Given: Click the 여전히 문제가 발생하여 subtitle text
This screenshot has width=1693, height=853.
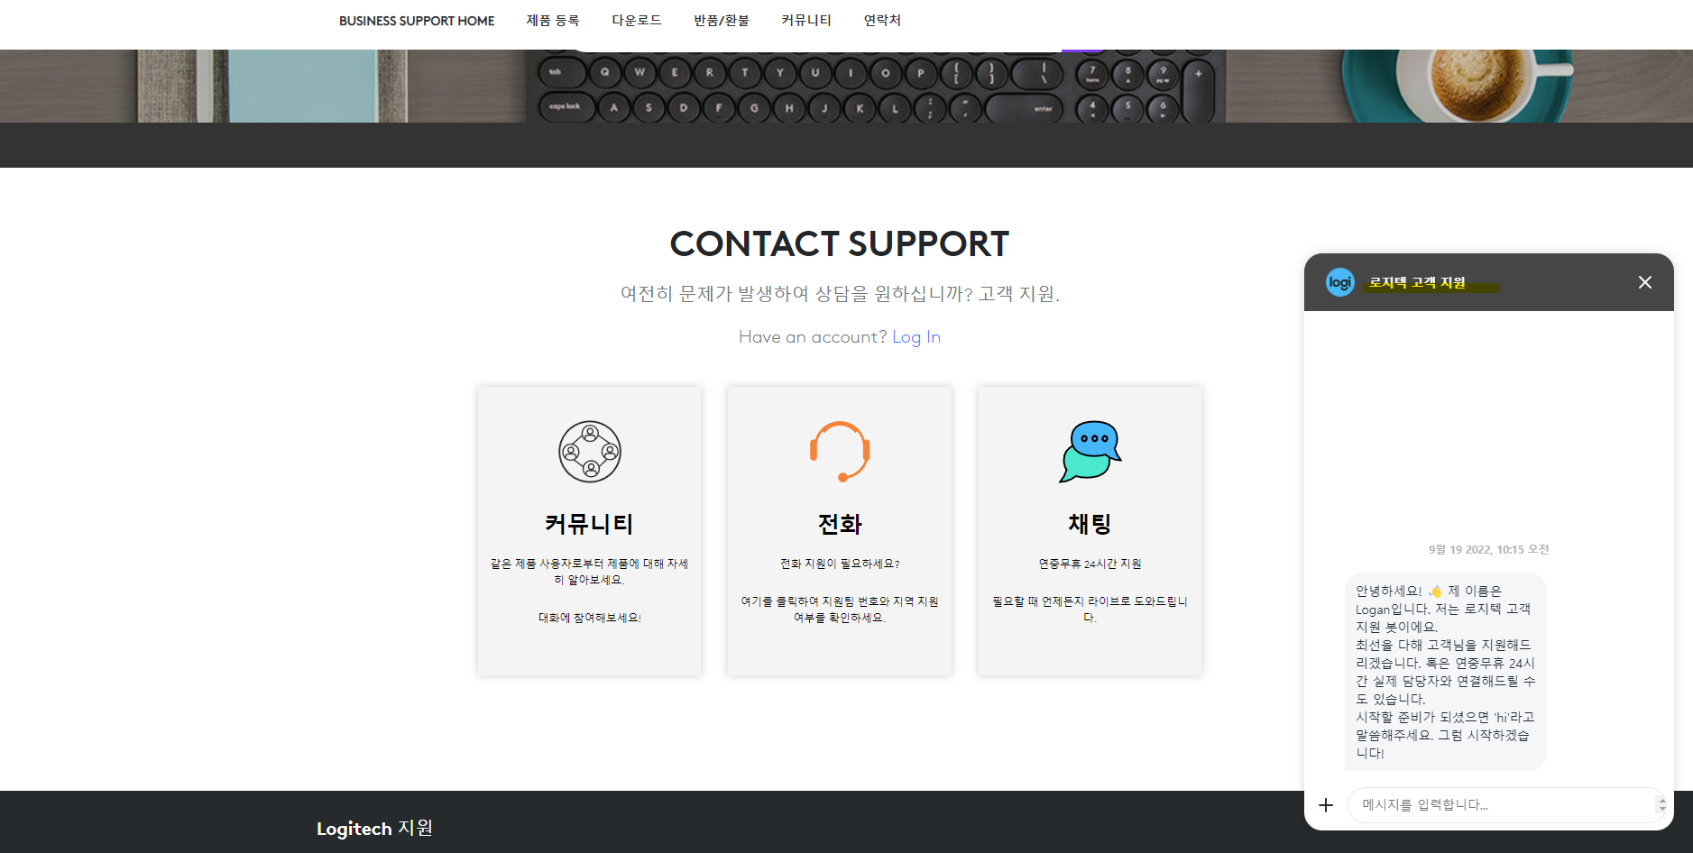Looking at the screenshot, I should pos(840,294).
